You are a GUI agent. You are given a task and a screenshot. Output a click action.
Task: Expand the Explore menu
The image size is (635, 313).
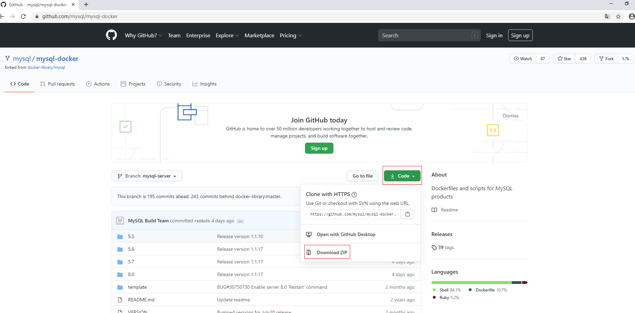pyautogui.click(x=227, y=35)
